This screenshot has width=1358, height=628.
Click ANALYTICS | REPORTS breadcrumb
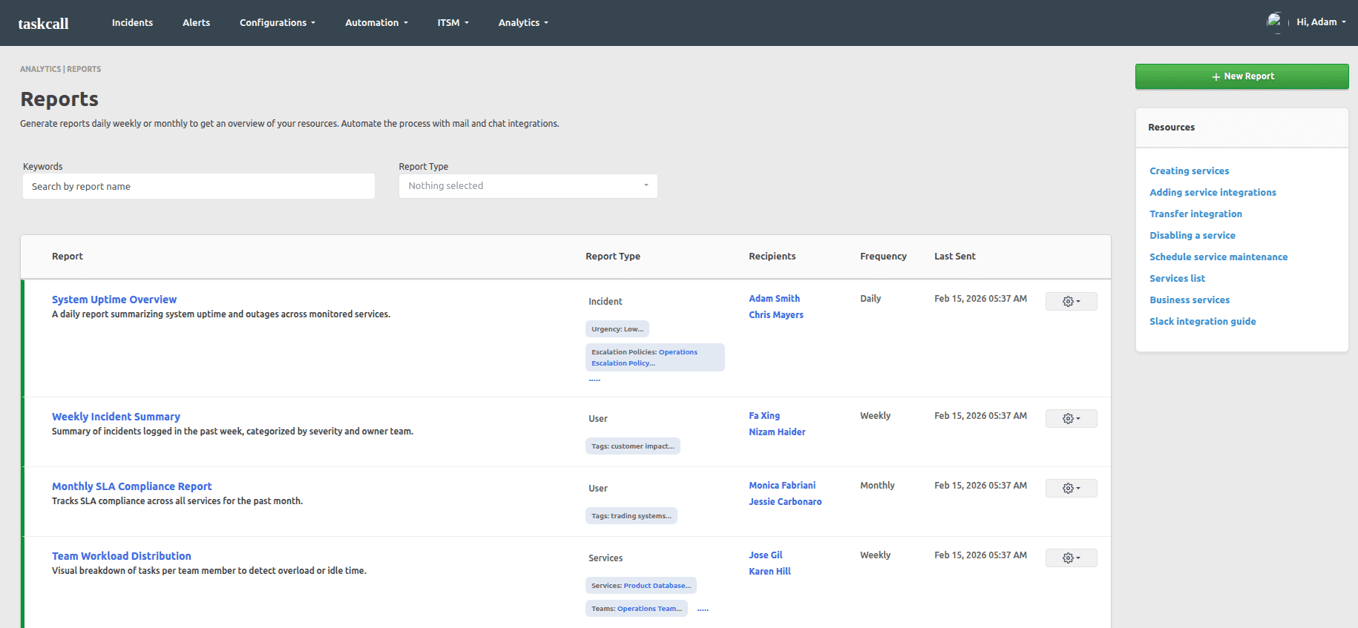tap(60, 69)
